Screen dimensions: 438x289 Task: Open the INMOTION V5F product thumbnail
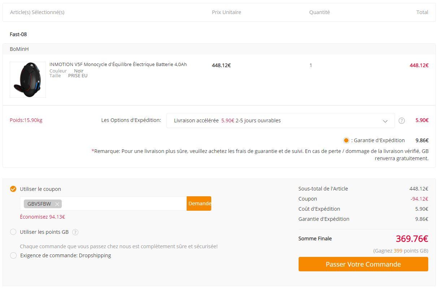point(28,79)
